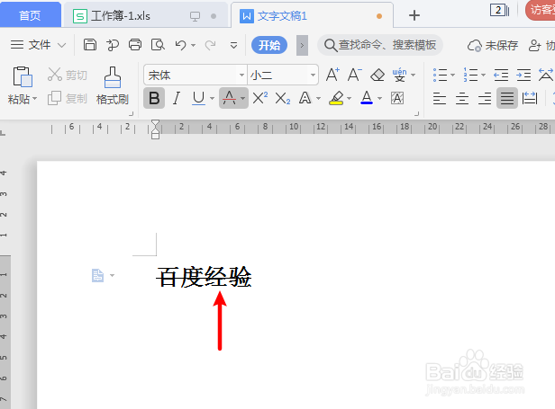Open the 文件 file menu

(x=38, y=45)
